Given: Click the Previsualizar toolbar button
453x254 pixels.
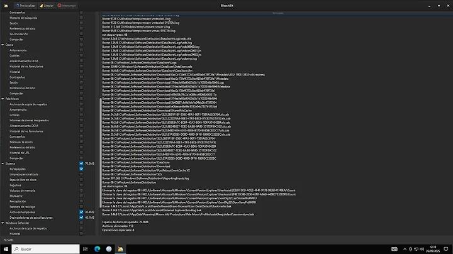Looking at the screenshot, I should pos(25,6).
